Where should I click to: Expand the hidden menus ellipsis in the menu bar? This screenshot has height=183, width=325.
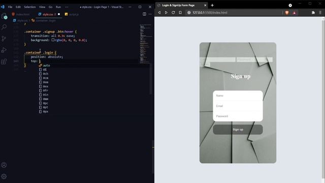[x=67, y=7]
